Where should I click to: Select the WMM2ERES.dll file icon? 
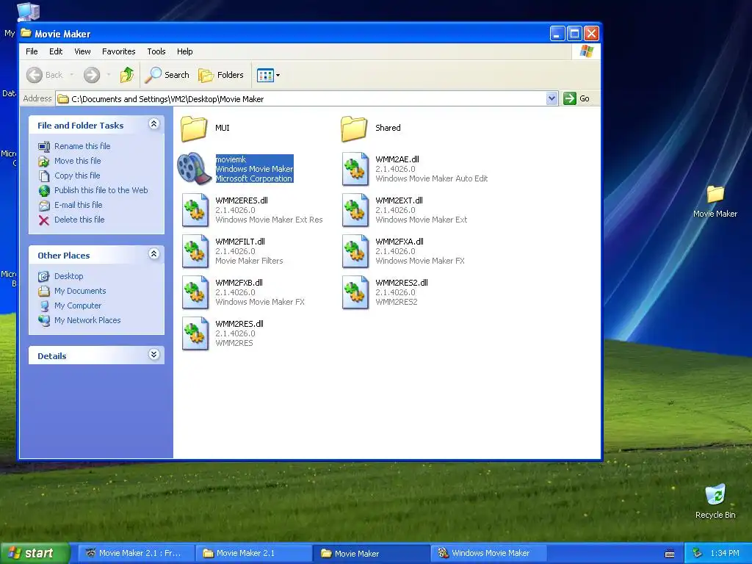195,210
